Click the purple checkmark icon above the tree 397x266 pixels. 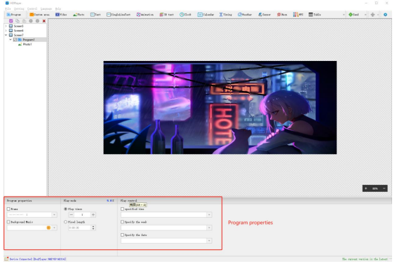pos(11,21)
